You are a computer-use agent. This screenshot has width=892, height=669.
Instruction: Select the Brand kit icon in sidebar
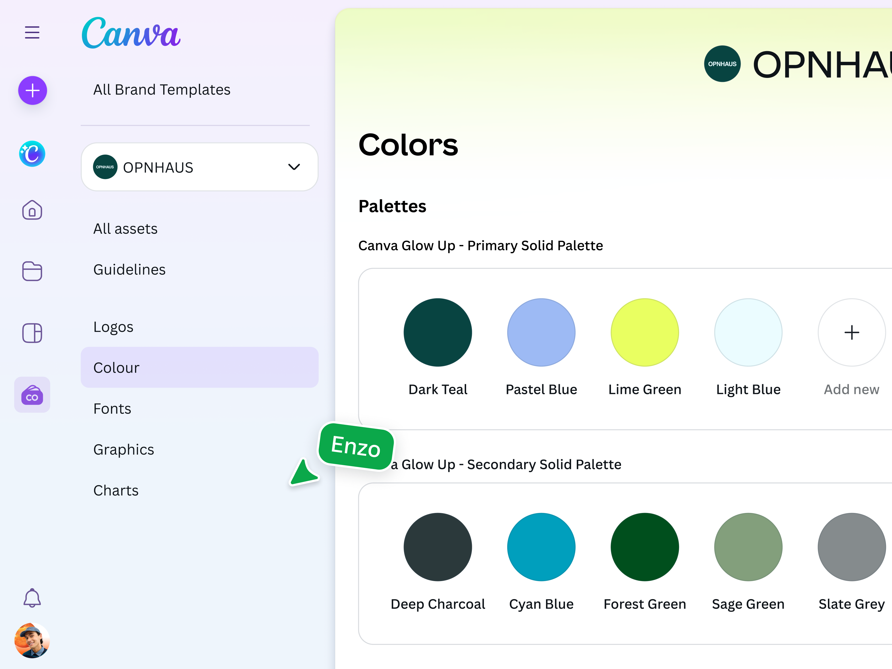(x=32, y=395)
